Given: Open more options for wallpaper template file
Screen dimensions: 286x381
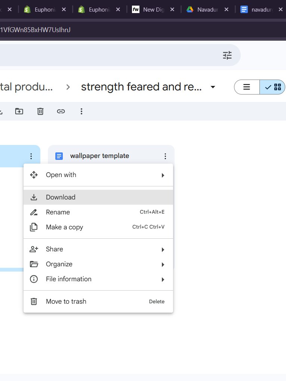Looking at the screenshot, I should pyautogui.click(x=165, y=156).
